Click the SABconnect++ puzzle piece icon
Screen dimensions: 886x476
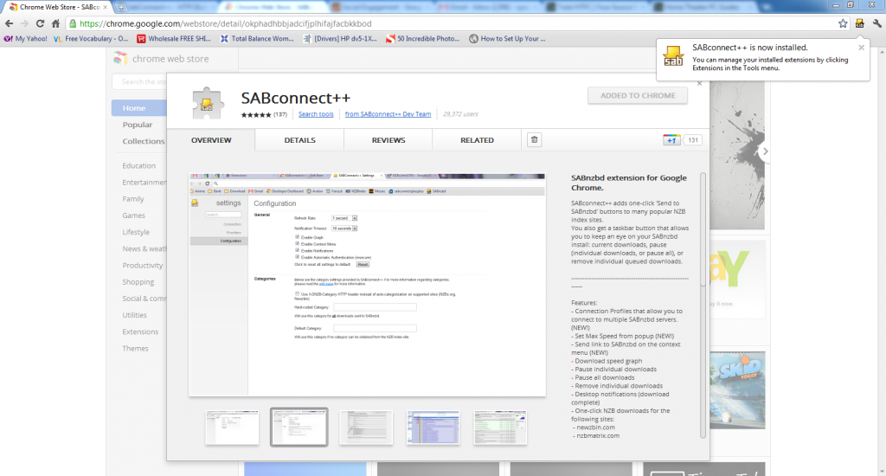(x=208, y=104)
